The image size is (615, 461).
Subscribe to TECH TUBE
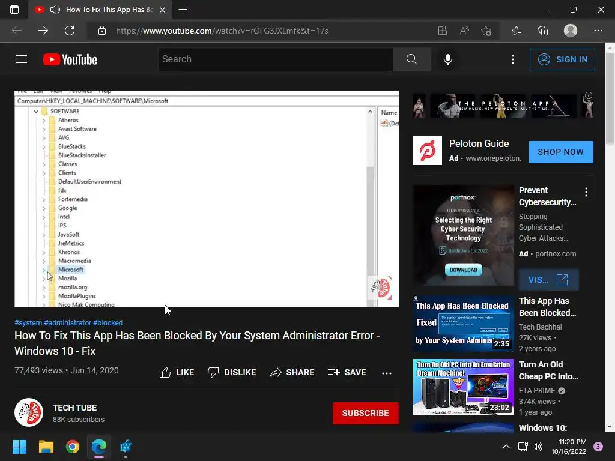click(366, 413)
